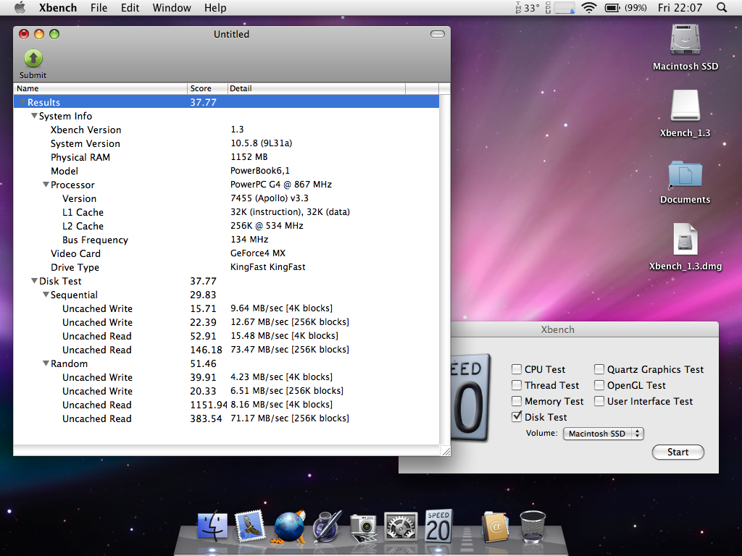Enable the OpenGL Test checkbox
Image resolution: width=742 pixels, height=556 pixels.
599,385
